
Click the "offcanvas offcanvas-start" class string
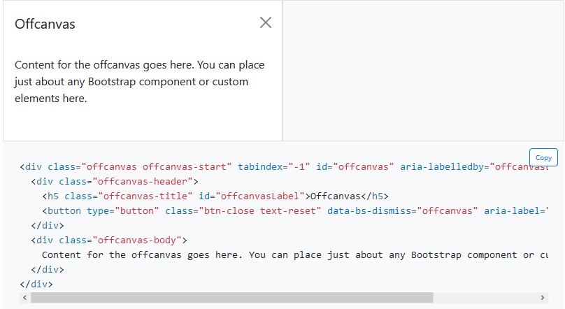[x=157, y=166]
